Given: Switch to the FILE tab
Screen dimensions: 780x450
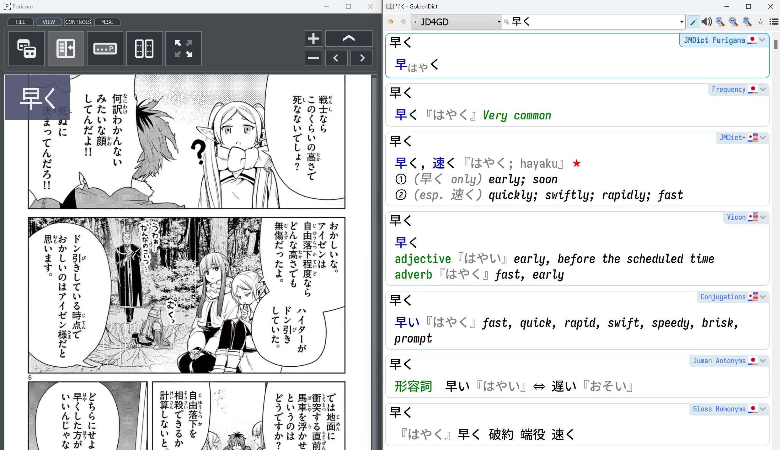Looking at the screenshot, I should [21, 22].
